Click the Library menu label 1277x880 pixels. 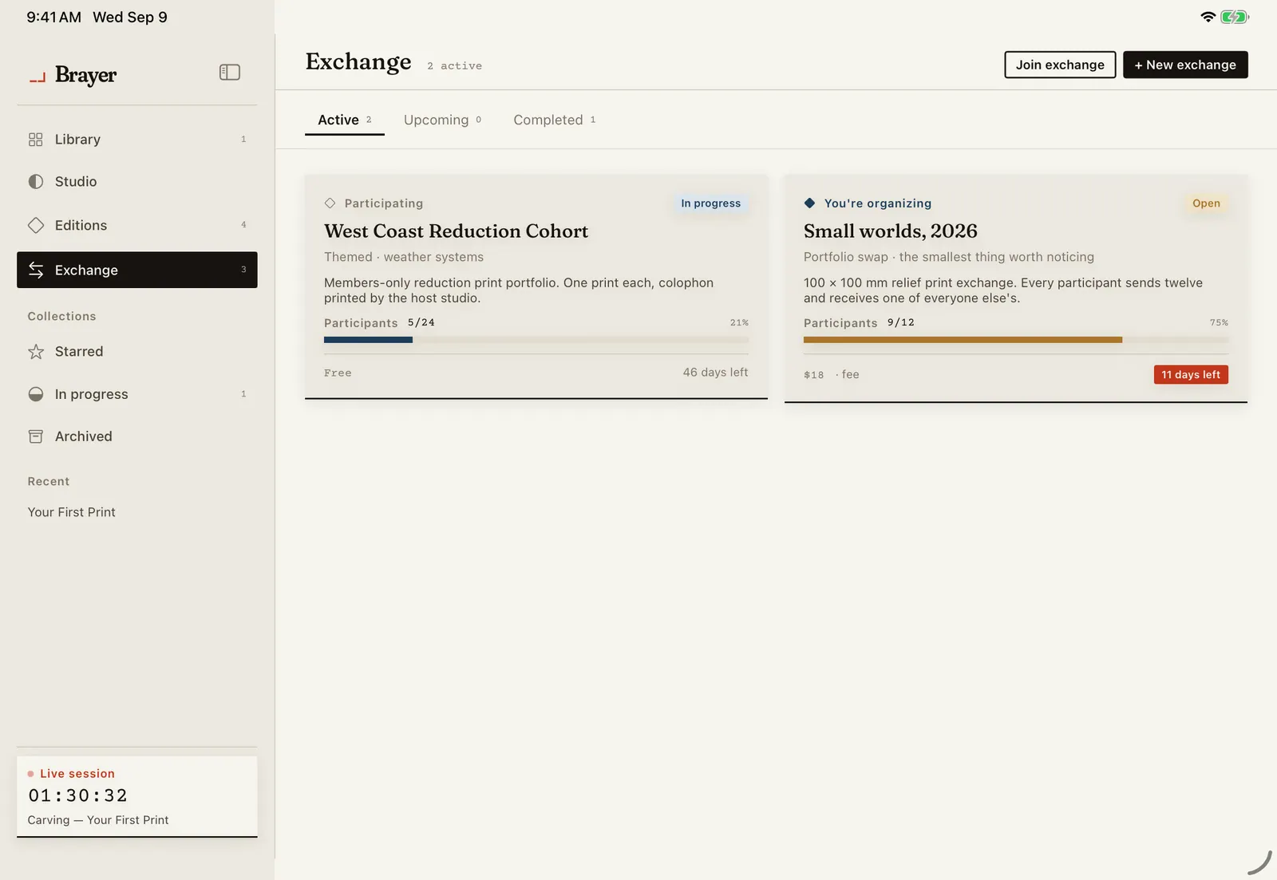point(77,140)
